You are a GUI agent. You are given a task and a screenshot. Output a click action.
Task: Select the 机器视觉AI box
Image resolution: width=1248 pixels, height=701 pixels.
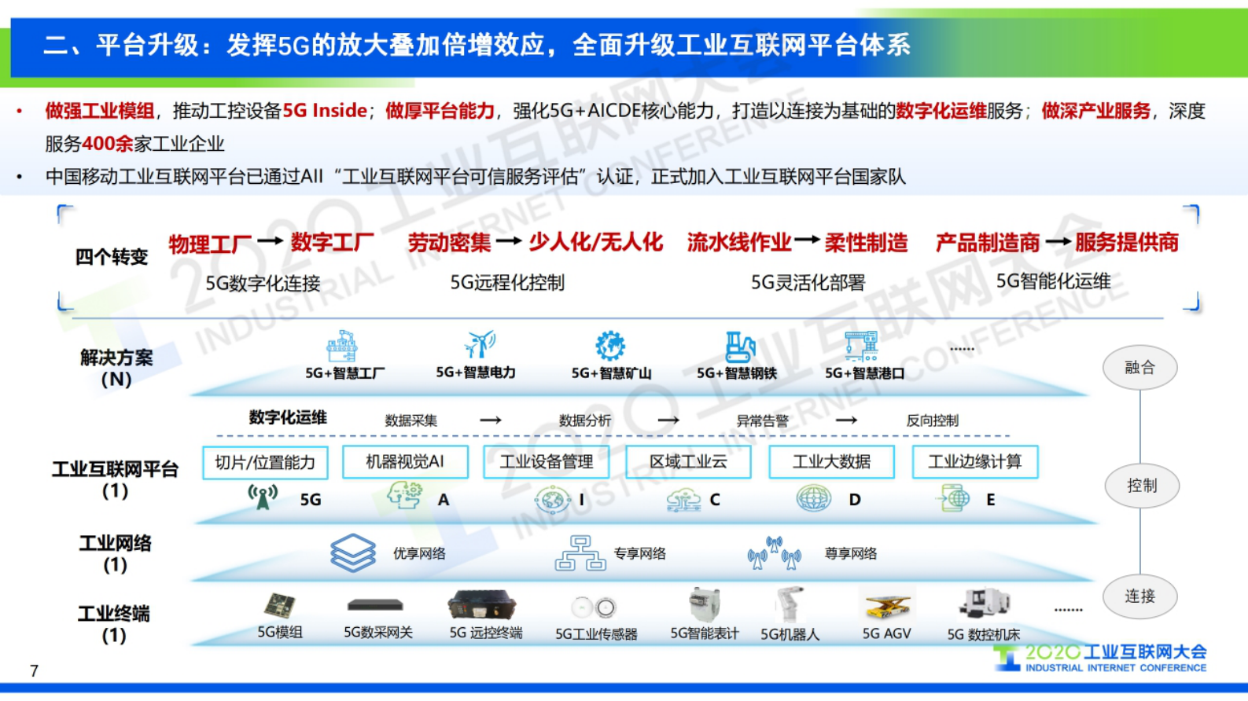pos(405,461)
